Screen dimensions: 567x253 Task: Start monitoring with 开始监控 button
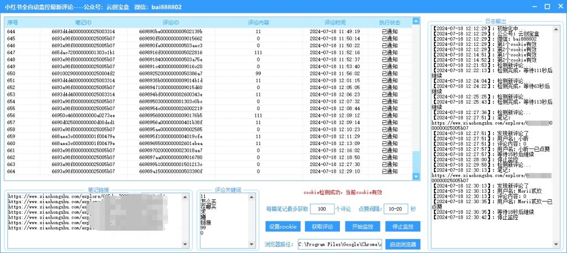[362, 226]
